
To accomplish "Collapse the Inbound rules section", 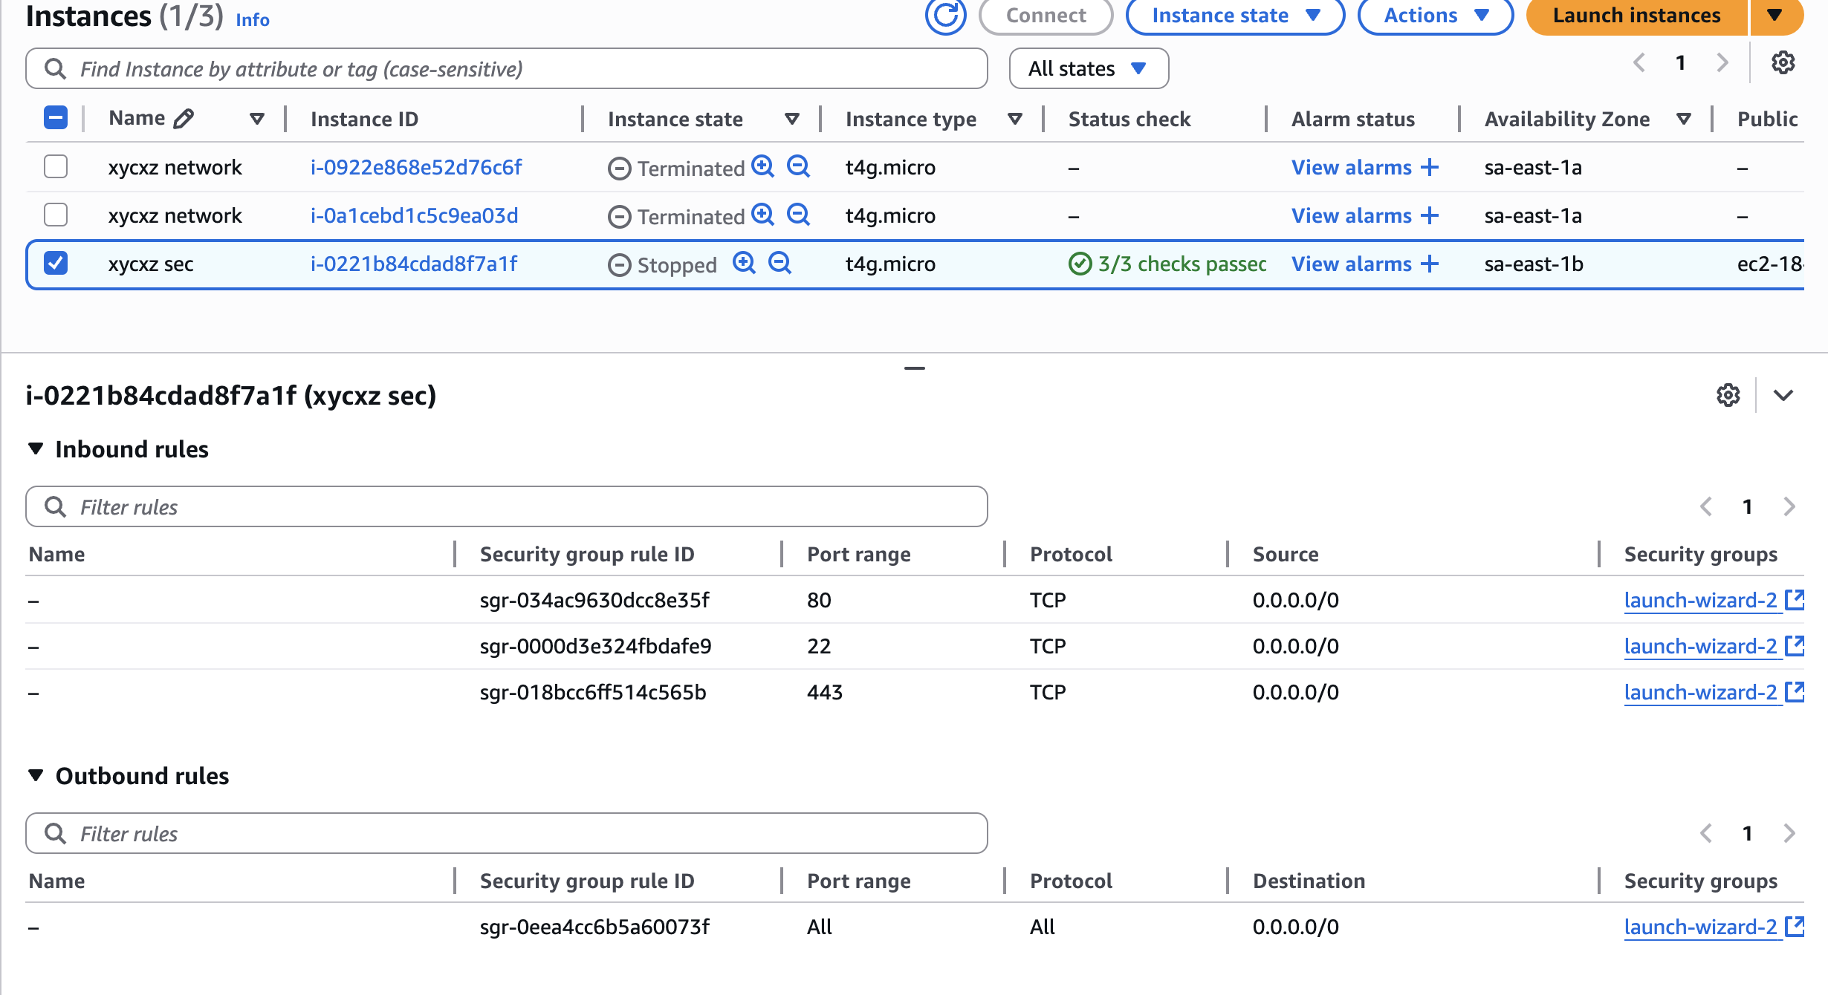I will [36, 448].
